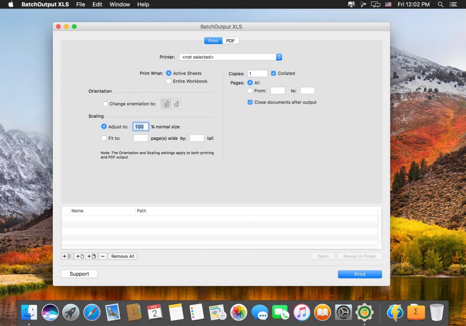
Task: Select the Entire Workbook option
Action: click(168, 81)
